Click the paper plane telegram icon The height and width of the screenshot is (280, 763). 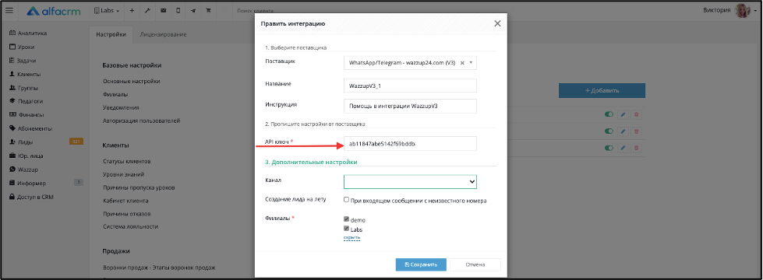pyautogui.click(x=193, y=11)
